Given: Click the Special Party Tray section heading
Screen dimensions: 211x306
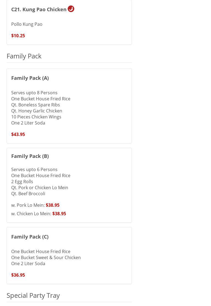Looking at the screenshot, I should click(33, 295).
